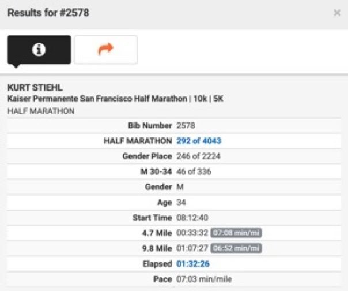Viewport: 348px width, 291px height.
Task: Select the Start Time 08:12:40 value
Action: tap(192, 218)
